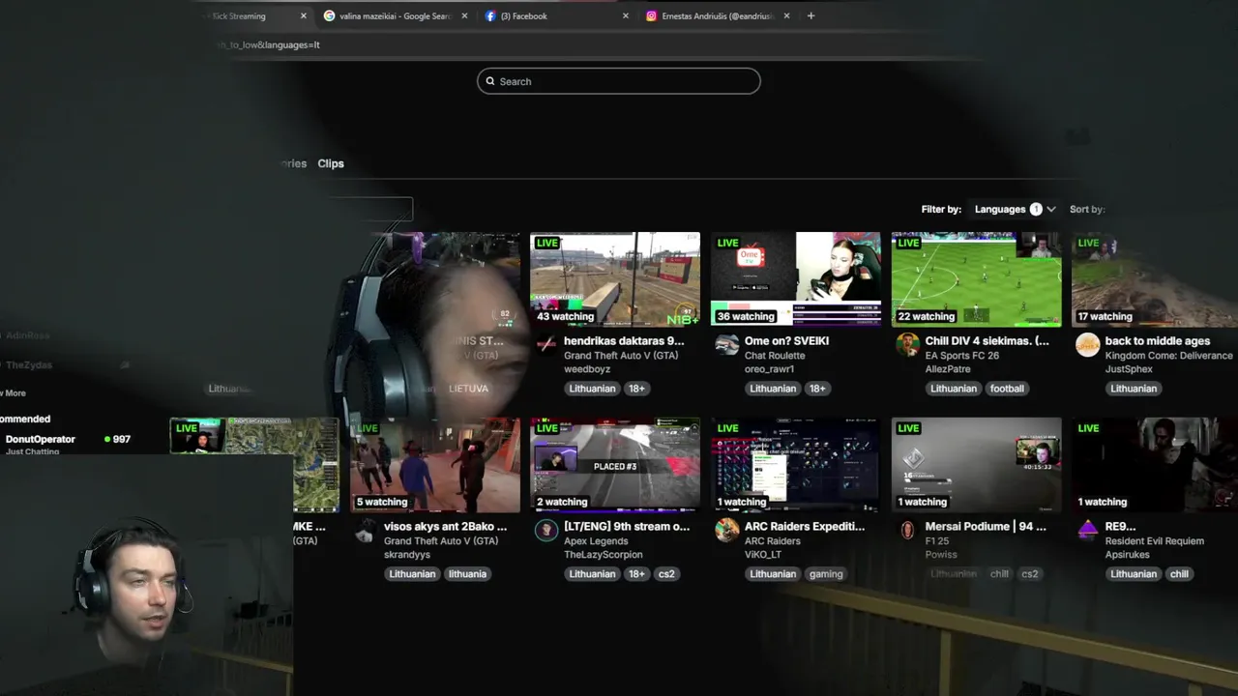Click ViKO_LT channel avatar icon
Image resolution: width=1238 pixels, height=696 pixels.
(x=727, y=530)
